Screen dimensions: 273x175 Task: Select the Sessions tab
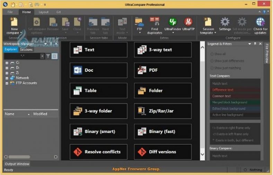coord(26,49)
